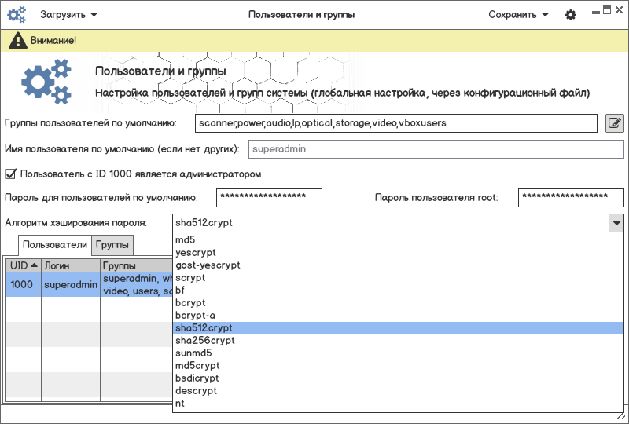Select bcrypt option in the list
The height and width of the screenshot is (424, 629).
coord(190,303)
